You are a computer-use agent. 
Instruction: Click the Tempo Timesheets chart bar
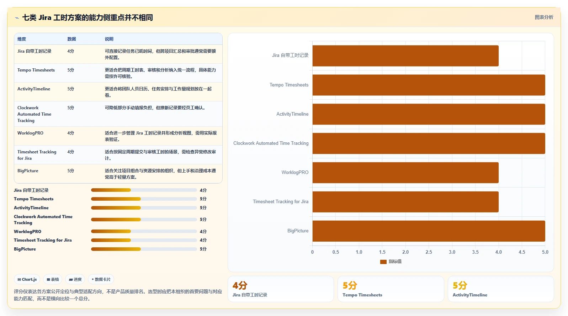tap(429, 85)
